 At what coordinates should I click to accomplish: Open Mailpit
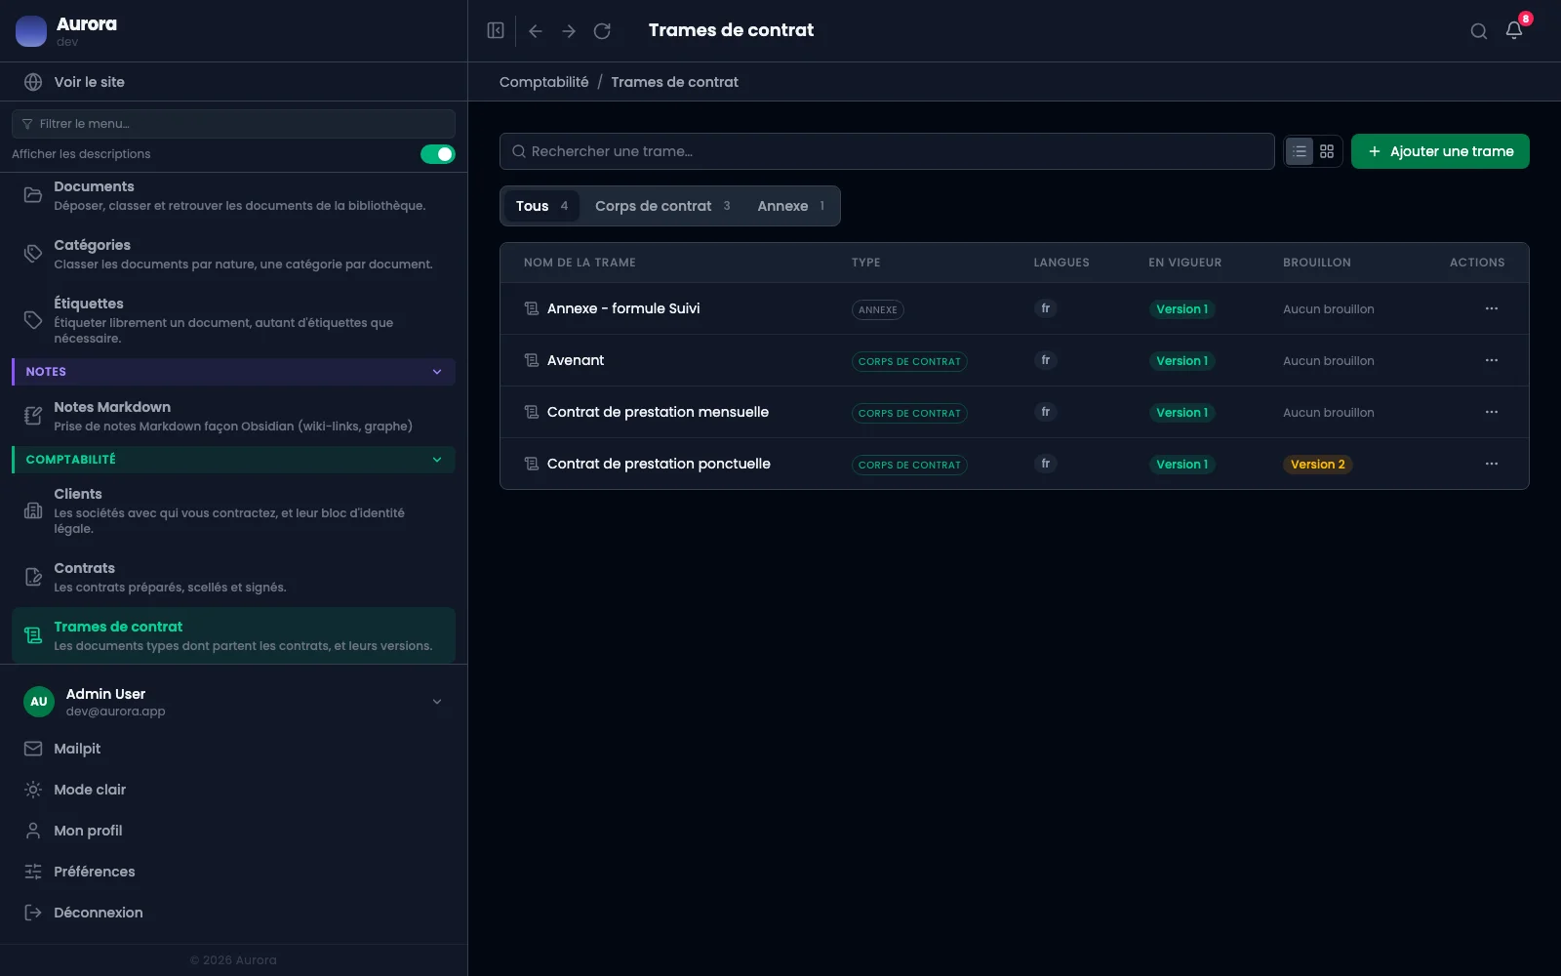(77, 749)
